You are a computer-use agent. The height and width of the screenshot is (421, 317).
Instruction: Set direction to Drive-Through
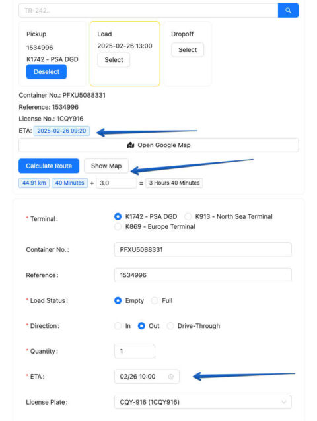[170, 326]
